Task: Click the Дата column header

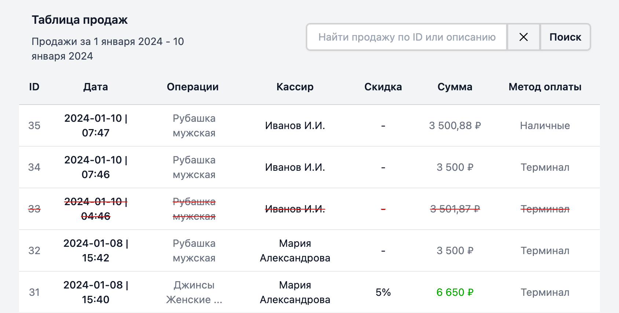Action: [x=95, y=87]
